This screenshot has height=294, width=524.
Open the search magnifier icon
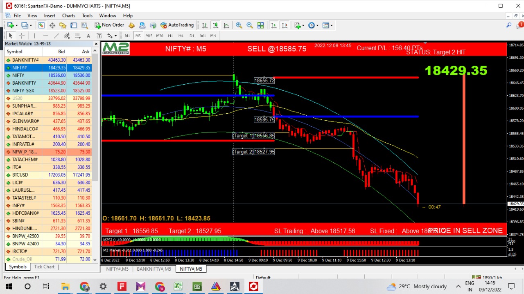coord(509,25)
